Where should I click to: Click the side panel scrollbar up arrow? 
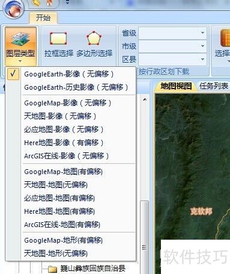(145, 99)
